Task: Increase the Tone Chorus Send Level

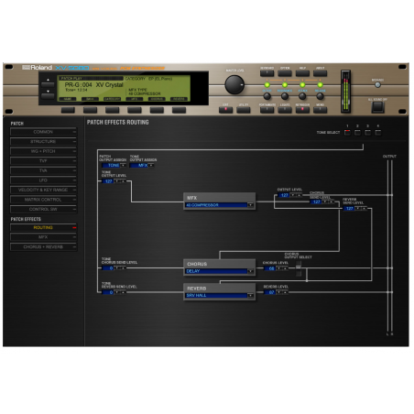Action: [123, 268]
